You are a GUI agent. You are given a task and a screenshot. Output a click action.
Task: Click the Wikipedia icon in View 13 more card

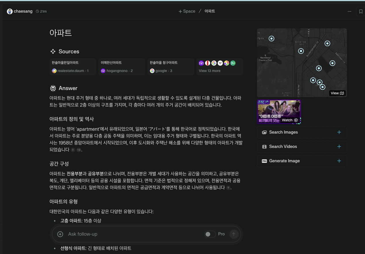(x=220, y=63)
